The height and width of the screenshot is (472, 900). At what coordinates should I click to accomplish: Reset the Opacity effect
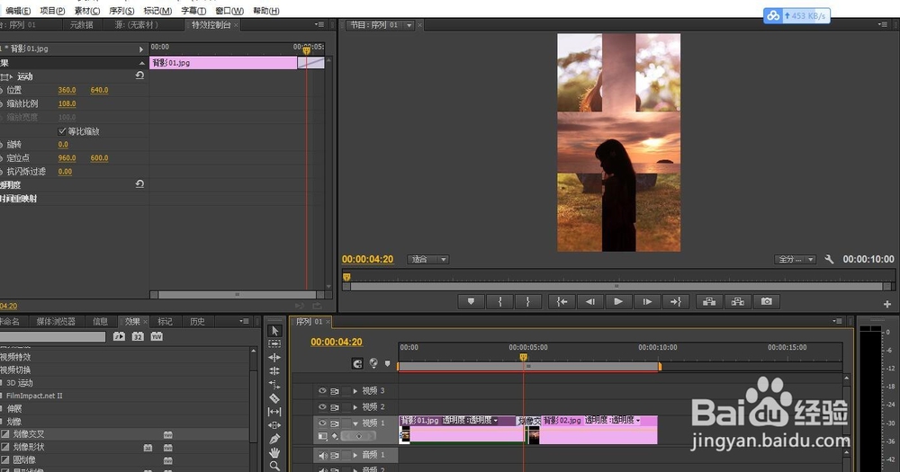(139, 184)
